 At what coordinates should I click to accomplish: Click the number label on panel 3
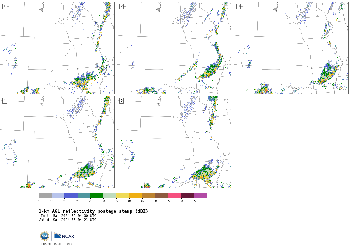(238, 6)
